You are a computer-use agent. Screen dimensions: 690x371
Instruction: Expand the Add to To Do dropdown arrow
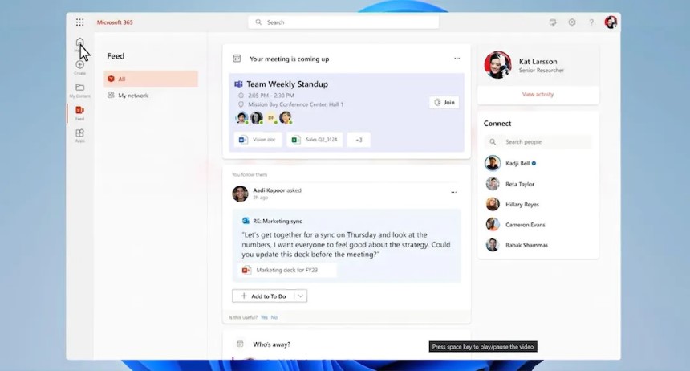[x=301, y=296]
